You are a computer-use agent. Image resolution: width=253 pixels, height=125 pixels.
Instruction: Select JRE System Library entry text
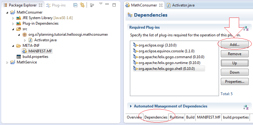click(48, 18)
